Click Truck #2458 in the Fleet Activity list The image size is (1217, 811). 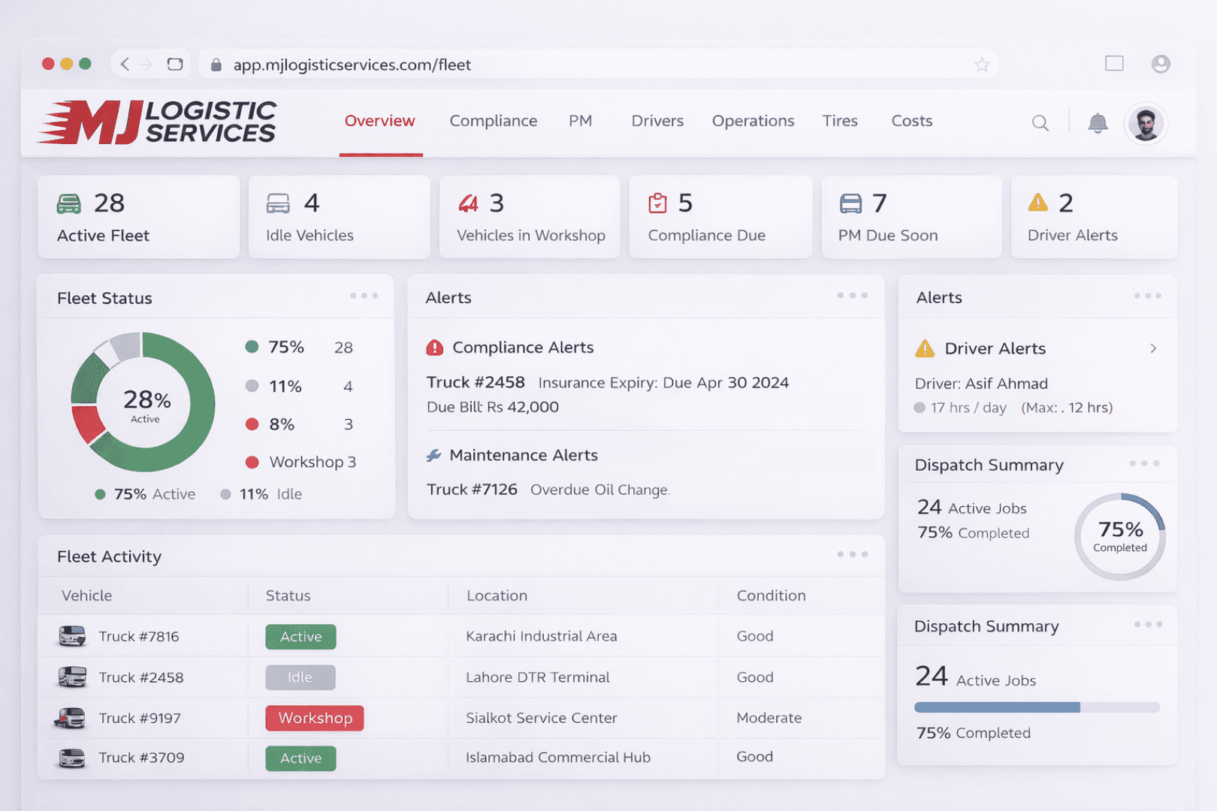pos(141,677)
